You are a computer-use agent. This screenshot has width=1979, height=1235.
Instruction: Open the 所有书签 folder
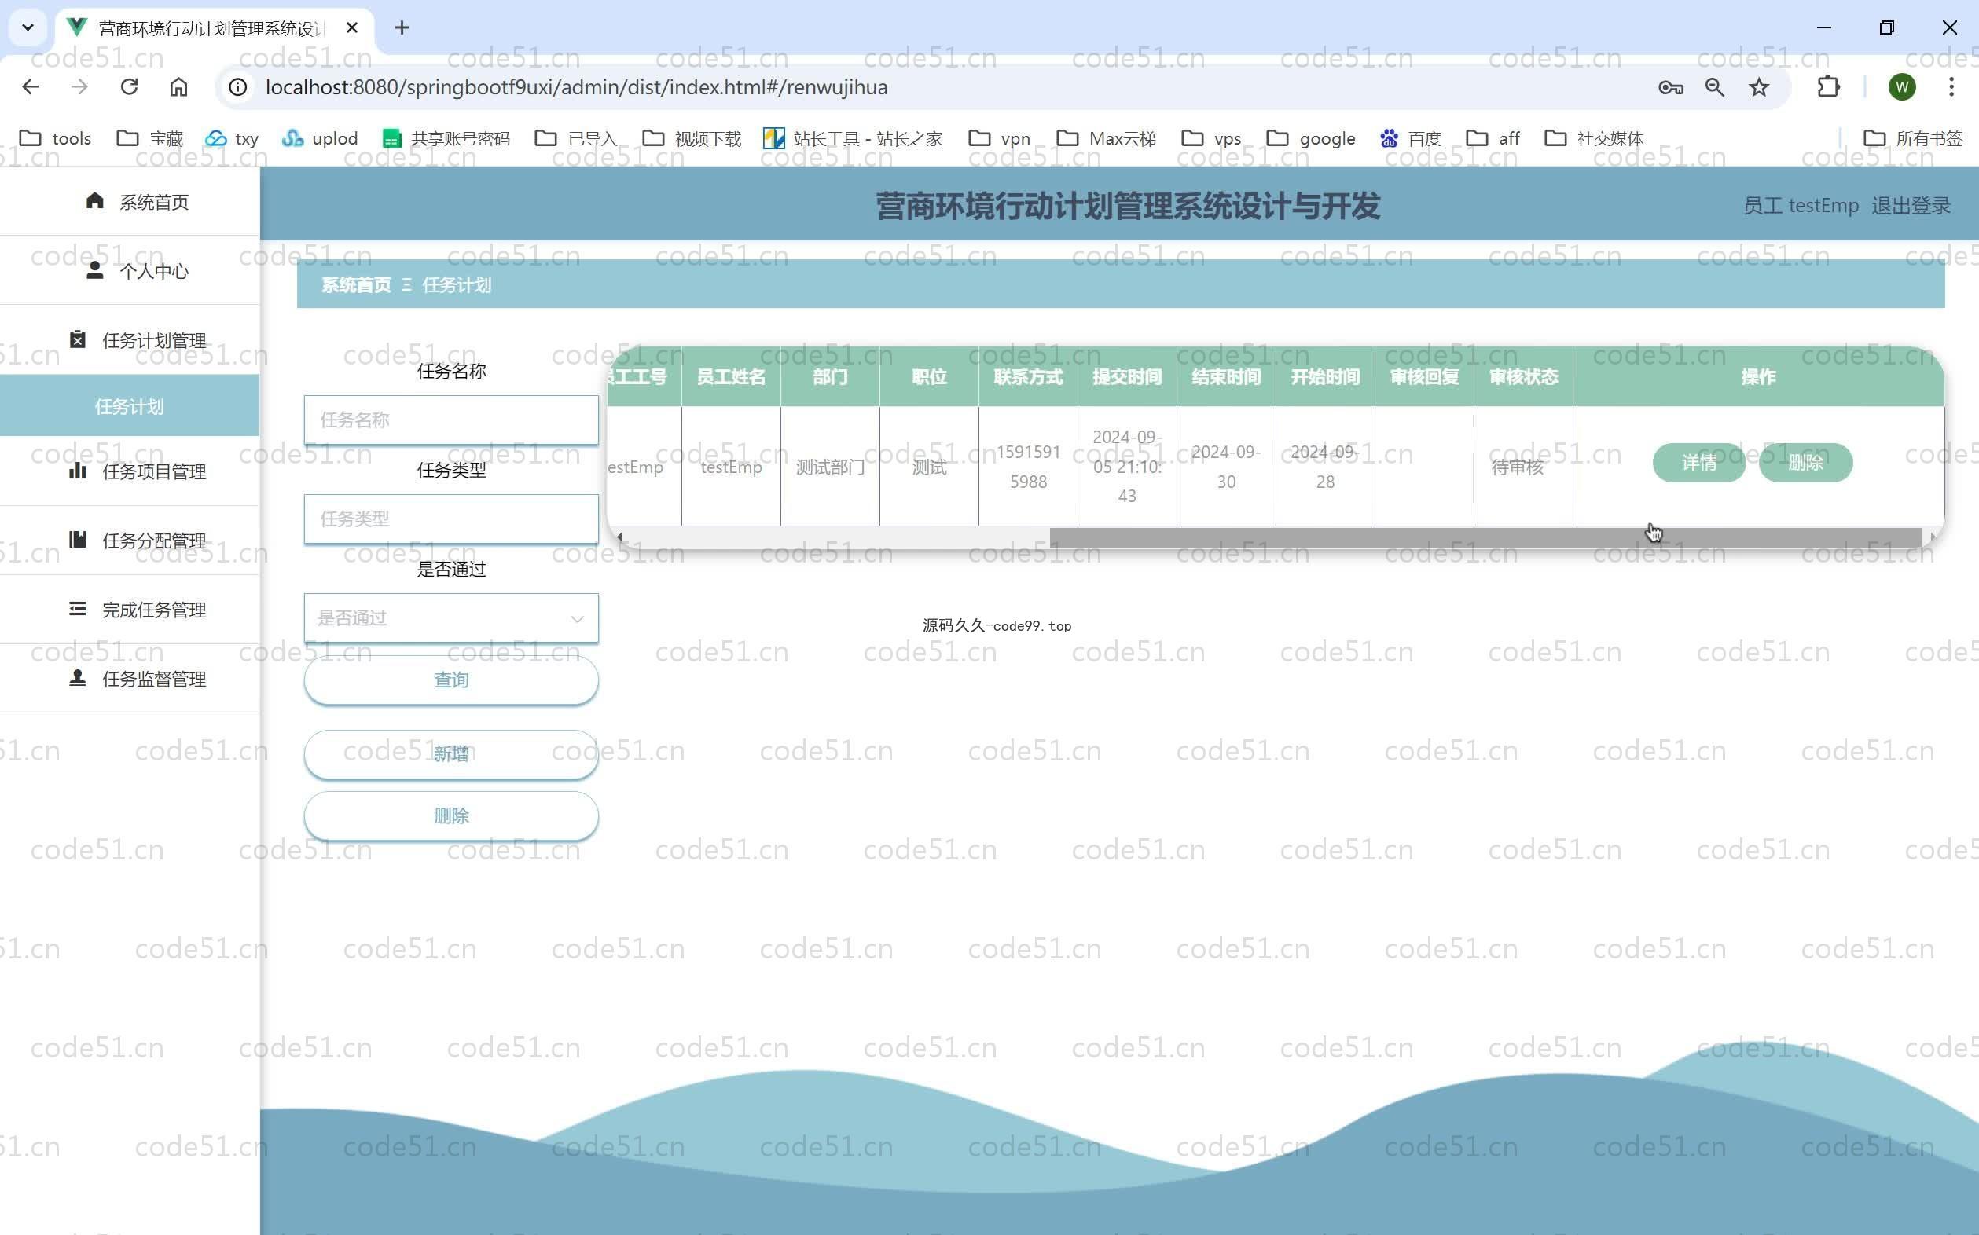tap(1913, 138)
